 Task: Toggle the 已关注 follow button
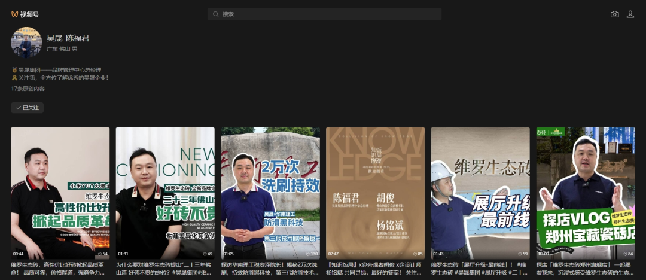click(x=27, y=108)
